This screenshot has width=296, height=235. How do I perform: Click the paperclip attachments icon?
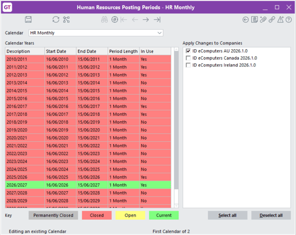[263, 19]
